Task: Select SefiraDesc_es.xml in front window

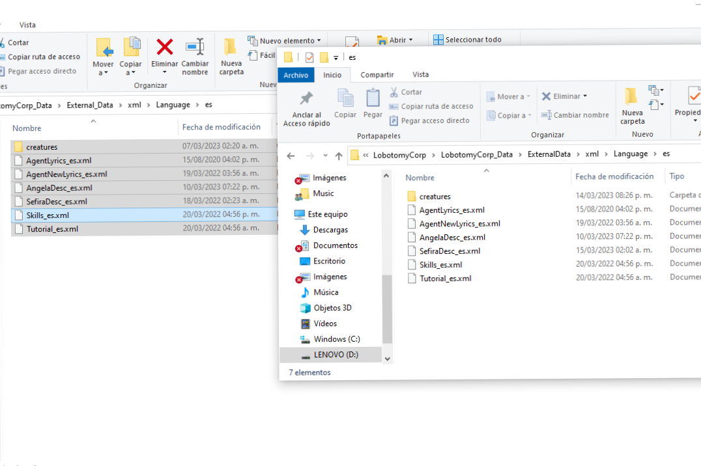Action: coord(450,251)
